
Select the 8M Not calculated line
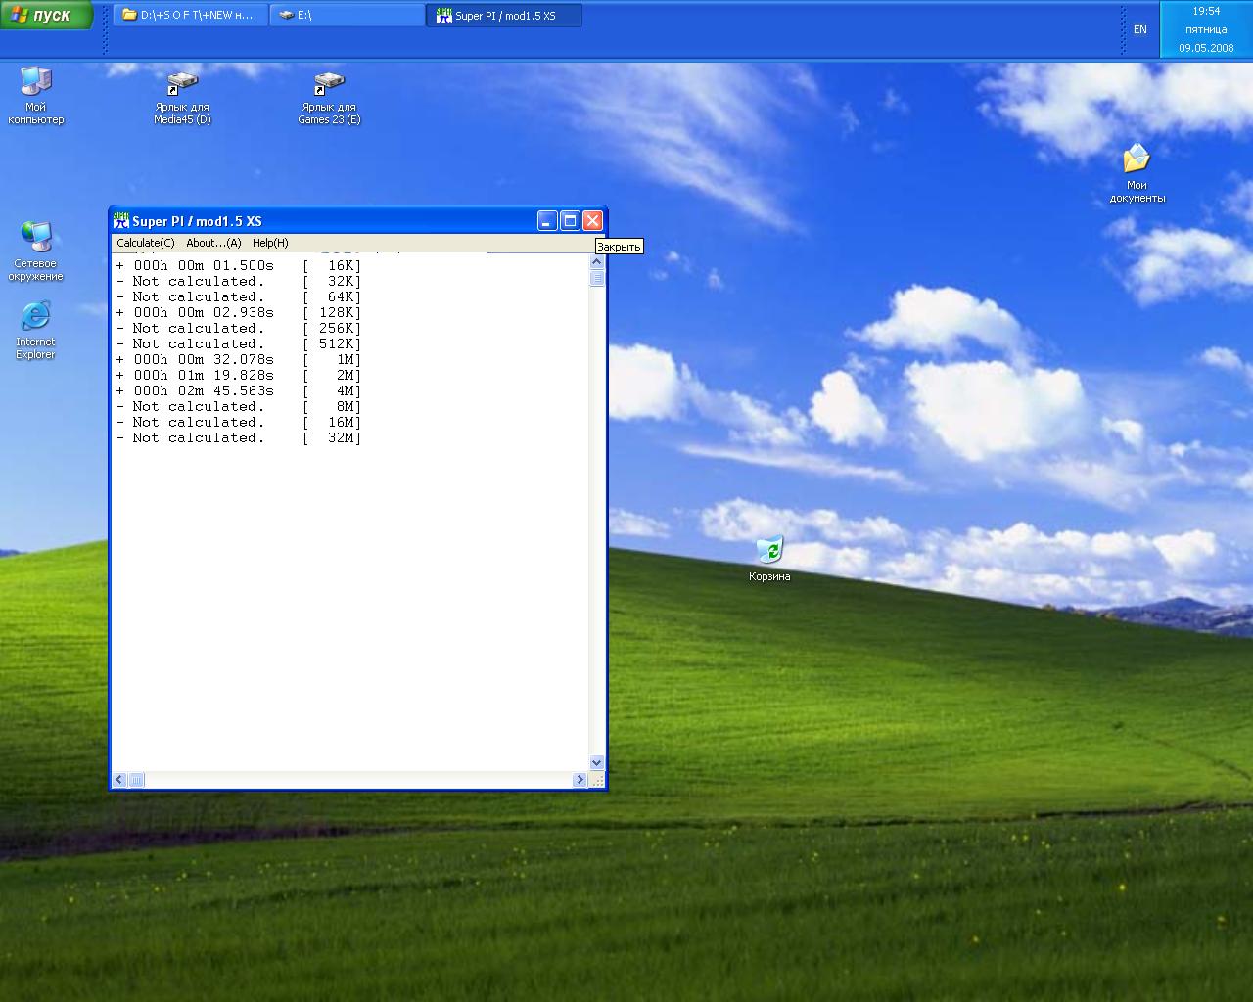click(239, 407)
